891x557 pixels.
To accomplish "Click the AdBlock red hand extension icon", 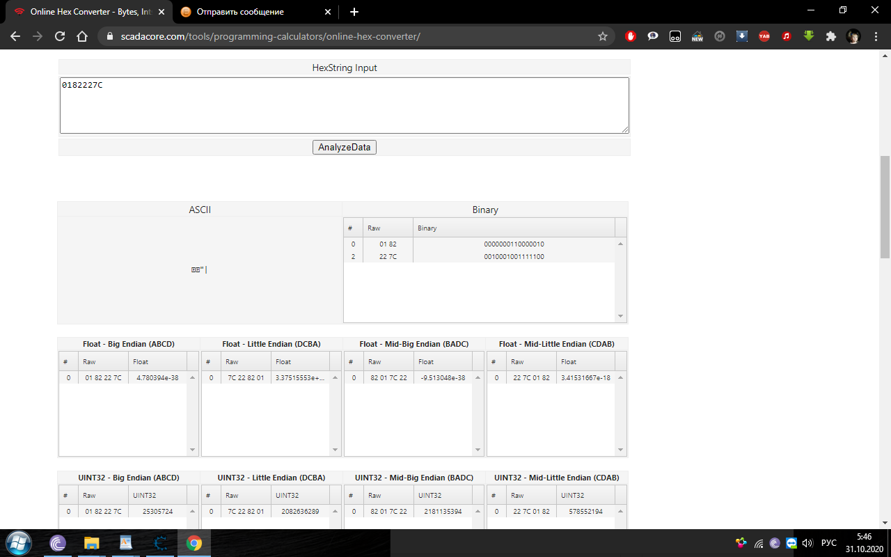I will (x=631, y=36).
